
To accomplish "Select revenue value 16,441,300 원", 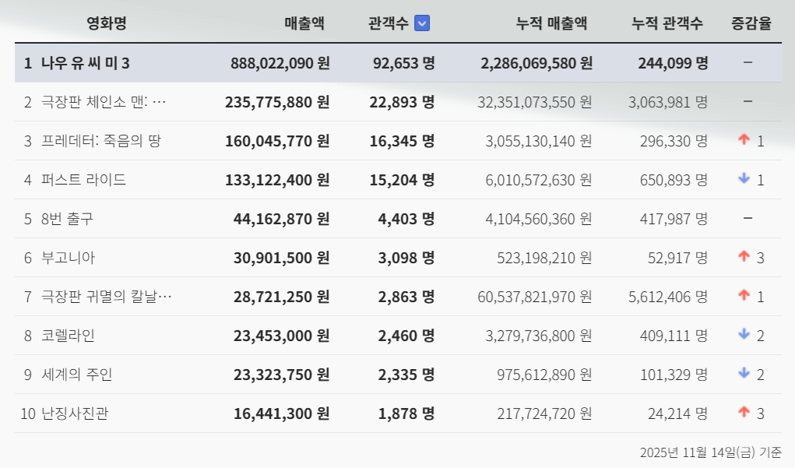I will pyautogui.click(x=281, y=413).
